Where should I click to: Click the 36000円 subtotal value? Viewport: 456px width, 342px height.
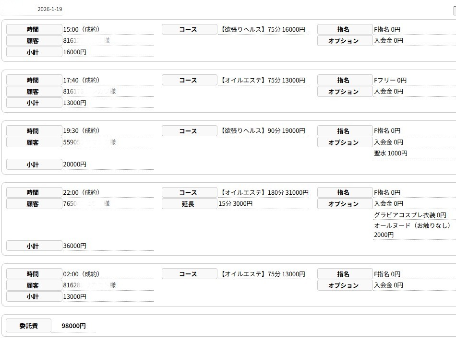click(x=75, y=246)
